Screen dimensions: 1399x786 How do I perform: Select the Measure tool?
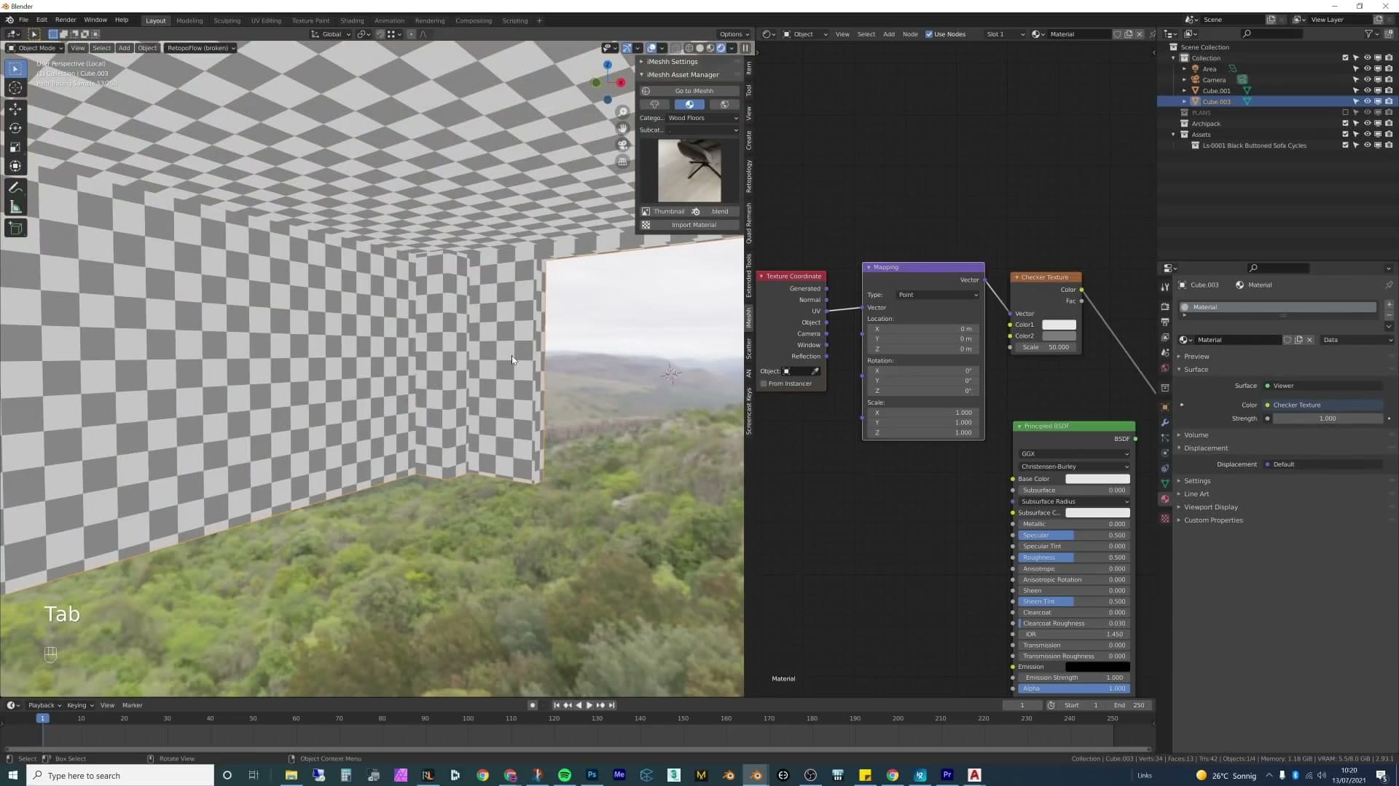point(15,207)
